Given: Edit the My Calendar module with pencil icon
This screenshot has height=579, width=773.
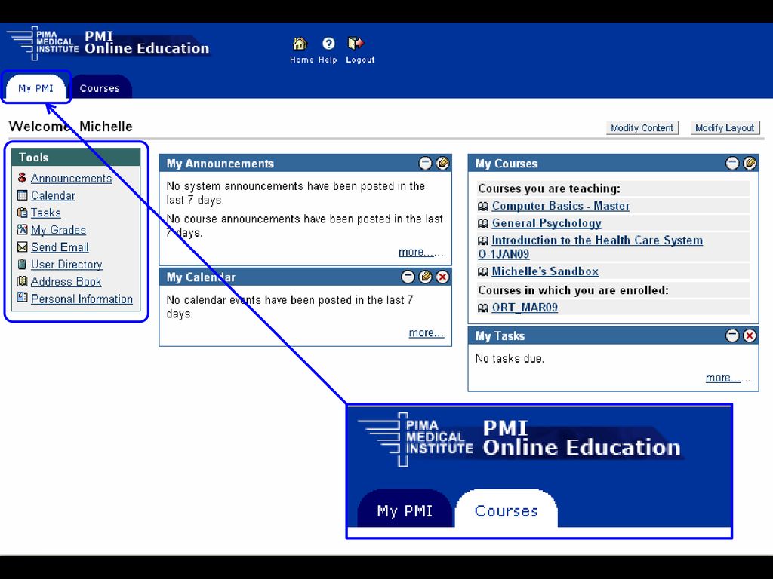Looking at the screenshot, I should (425, 277).
